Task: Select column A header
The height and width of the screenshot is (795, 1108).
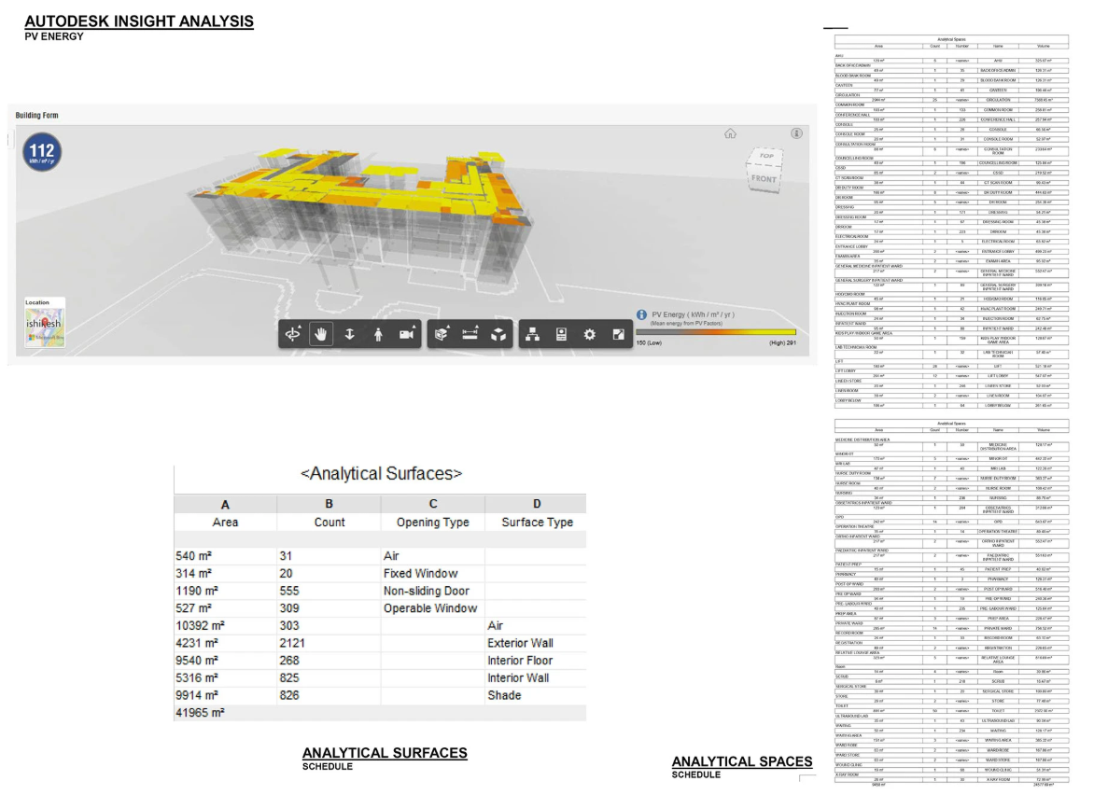Action: click(x=225, y=504)
